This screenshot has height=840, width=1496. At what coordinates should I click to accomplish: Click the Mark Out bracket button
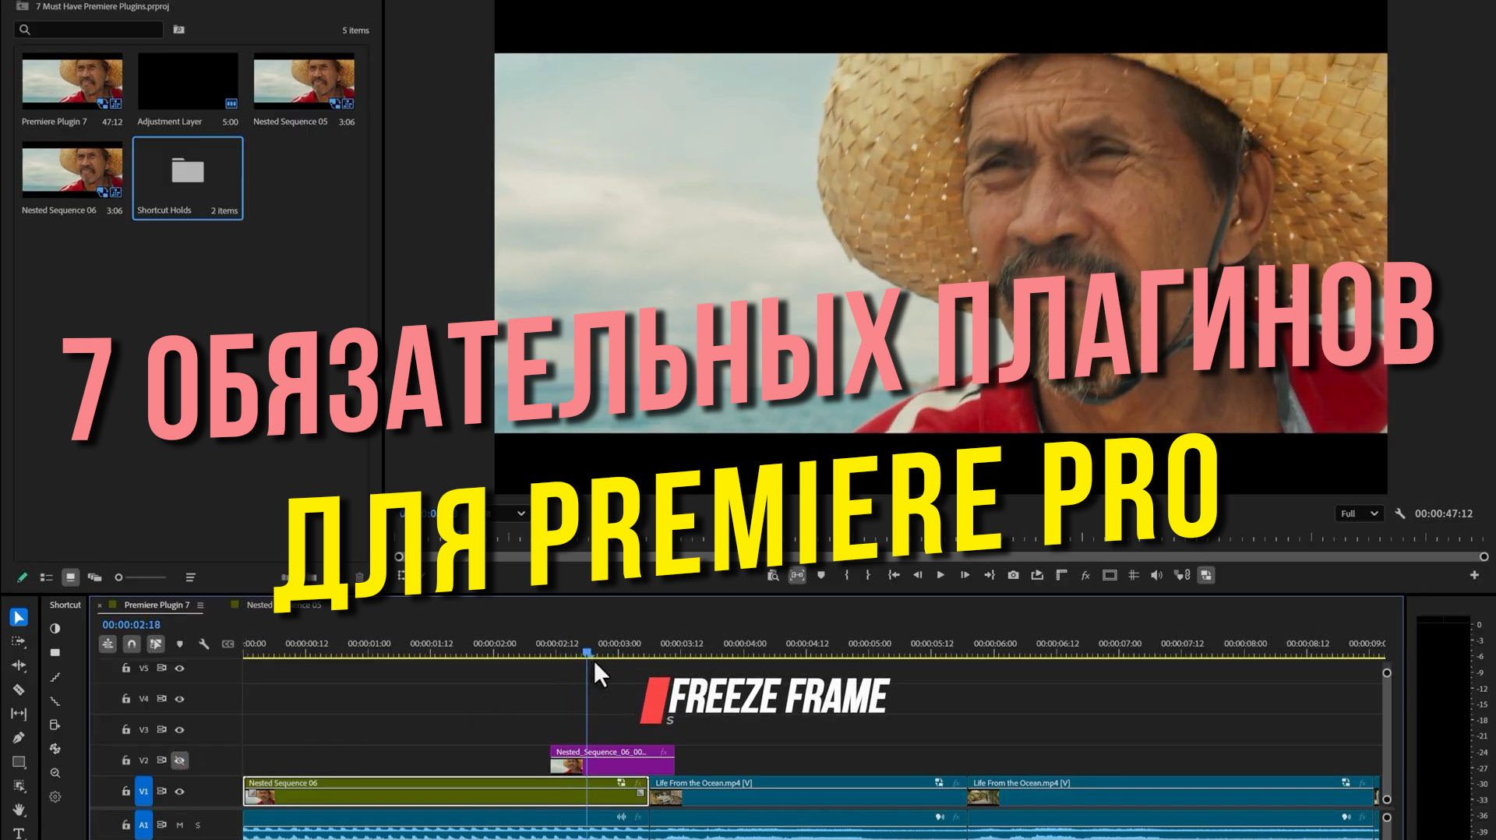[868, 575]
